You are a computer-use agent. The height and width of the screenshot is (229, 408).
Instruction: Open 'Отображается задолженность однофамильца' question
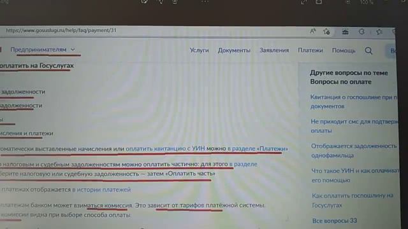354,151
